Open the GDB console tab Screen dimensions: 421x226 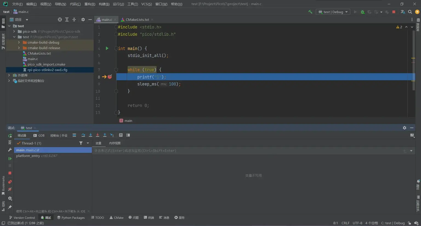click(x=39, y=135)
